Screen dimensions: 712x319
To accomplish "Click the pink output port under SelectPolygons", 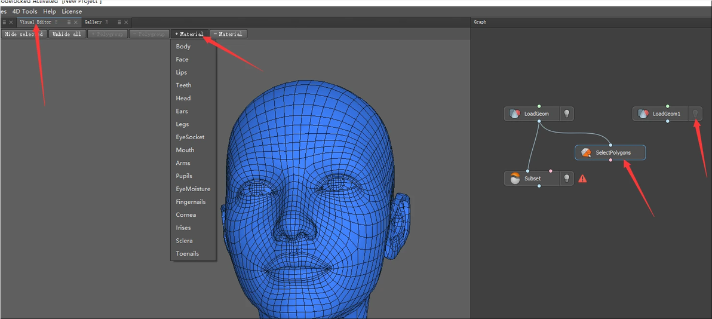I will point(610,161).
